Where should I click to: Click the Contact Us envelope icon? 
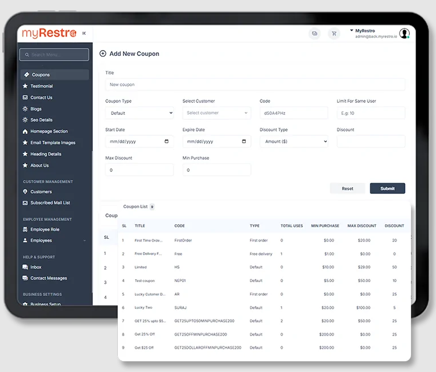pos(25,97)
